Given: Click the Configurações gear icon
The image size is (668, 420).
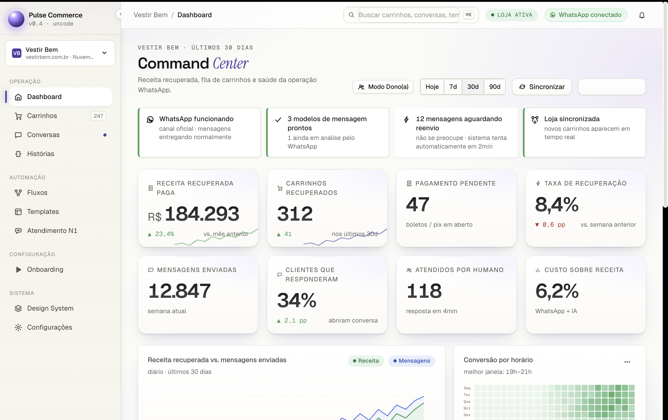Looking at the screenshot, I should pyautogui.click(x=18, y=328).
